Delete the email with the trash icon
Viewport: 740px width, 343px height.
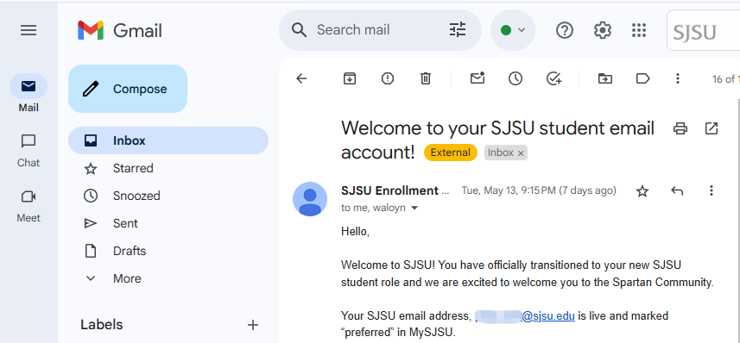click(x=426, y=78)
